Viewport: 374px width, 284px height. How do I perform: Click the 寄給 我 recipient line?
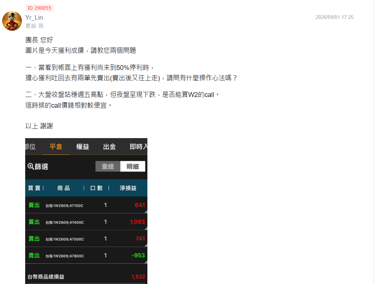click(x=34, y=26)
